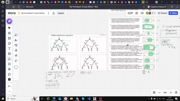Go to Miro home logo

(x=12, y=13)
